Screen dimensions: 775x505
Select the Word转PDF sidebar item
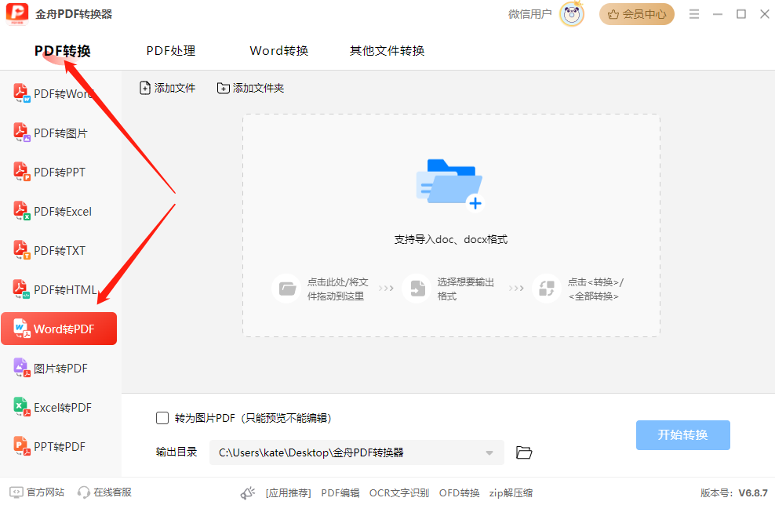tap(59, 329)
